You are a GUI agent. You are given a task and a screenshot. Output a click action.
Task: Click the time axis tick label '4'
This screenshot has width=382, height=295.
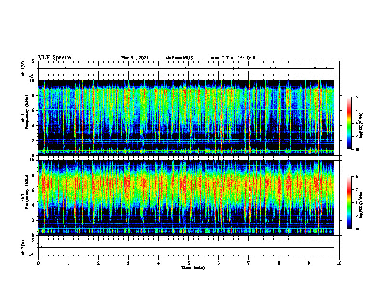(159, 263)
